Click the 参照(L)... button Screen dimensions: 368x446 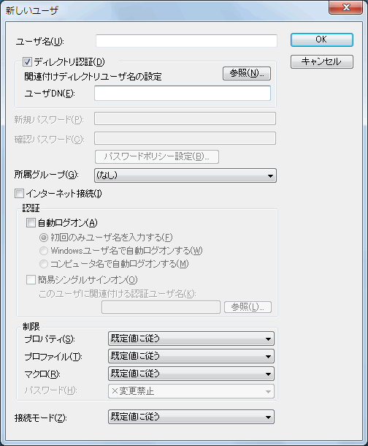248,307
